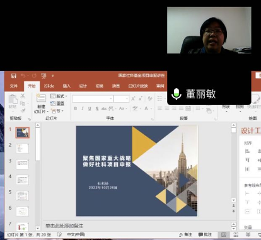261x240 pixels.
Task: Select slide 3 thumbnail in the panel
Action: [x=22, y=164]
